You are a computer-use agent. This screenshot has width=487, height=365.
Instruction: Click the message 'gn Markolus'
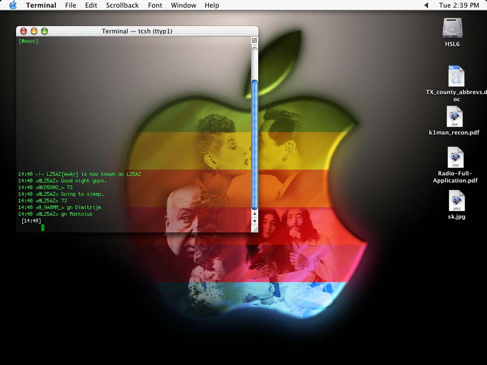point(77,214)
